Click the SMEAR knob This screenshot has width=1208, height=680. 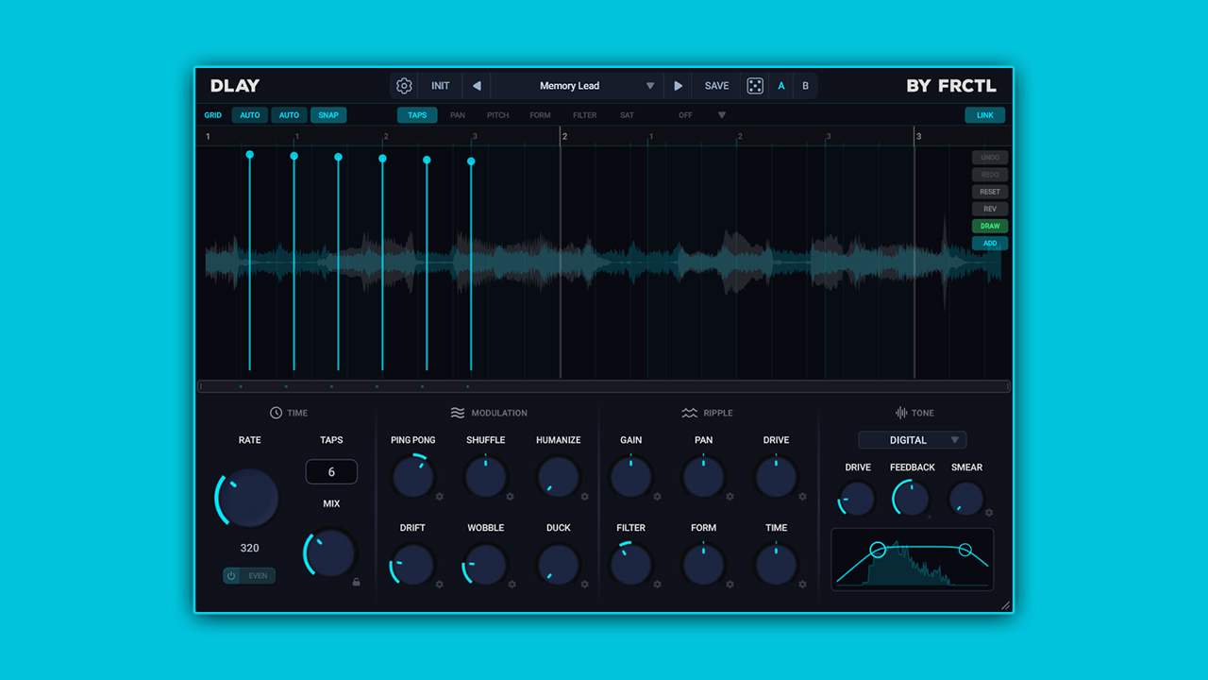click(965, 499)
